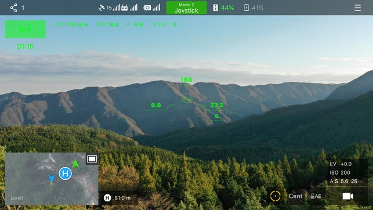This screenshot has width=373, height=210.
Task: Tap the blue user location arrow on map
Action: (52, 179)
